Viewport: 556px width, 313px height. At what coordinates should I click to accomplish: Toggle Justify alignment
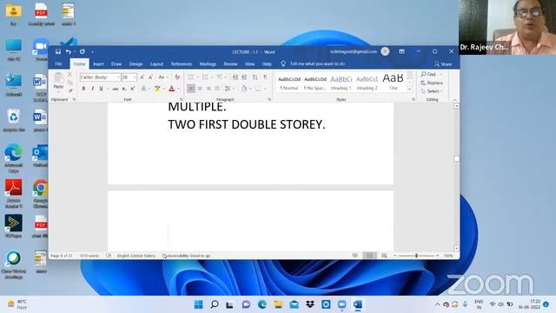217,89
